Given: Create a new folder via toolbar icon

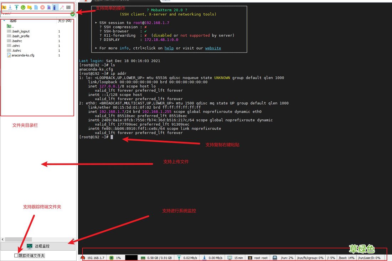Looking at the screenshot, I should [29, 7].
